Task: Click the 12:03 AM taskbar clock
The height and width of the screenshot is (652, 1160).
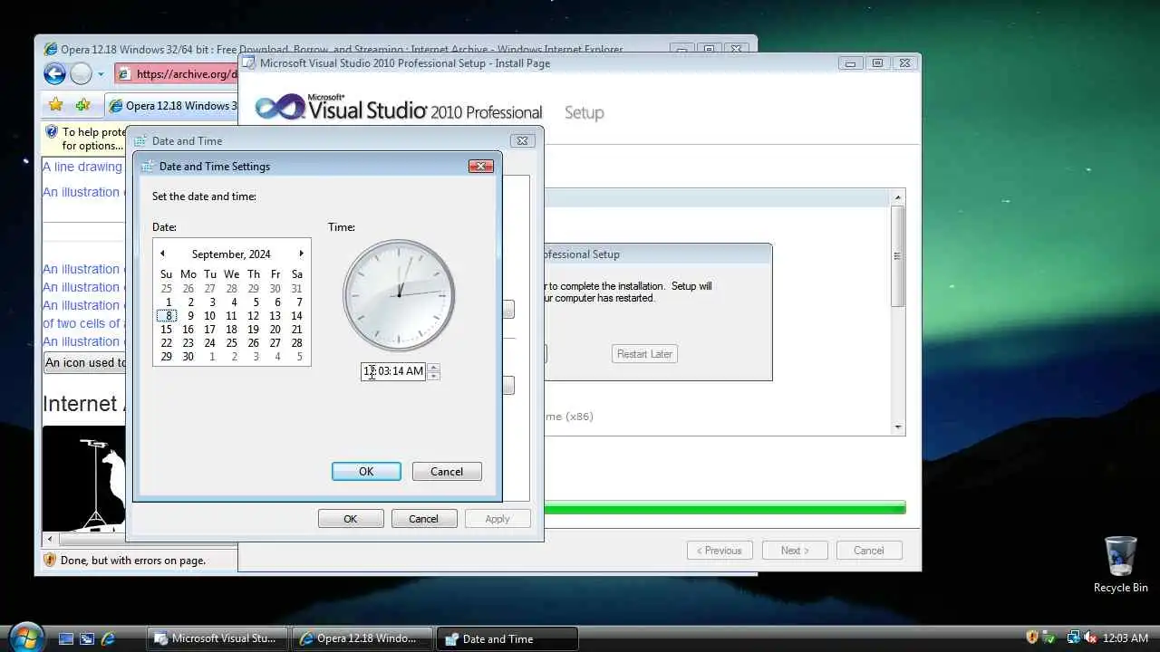Action: click(1126, 638)
